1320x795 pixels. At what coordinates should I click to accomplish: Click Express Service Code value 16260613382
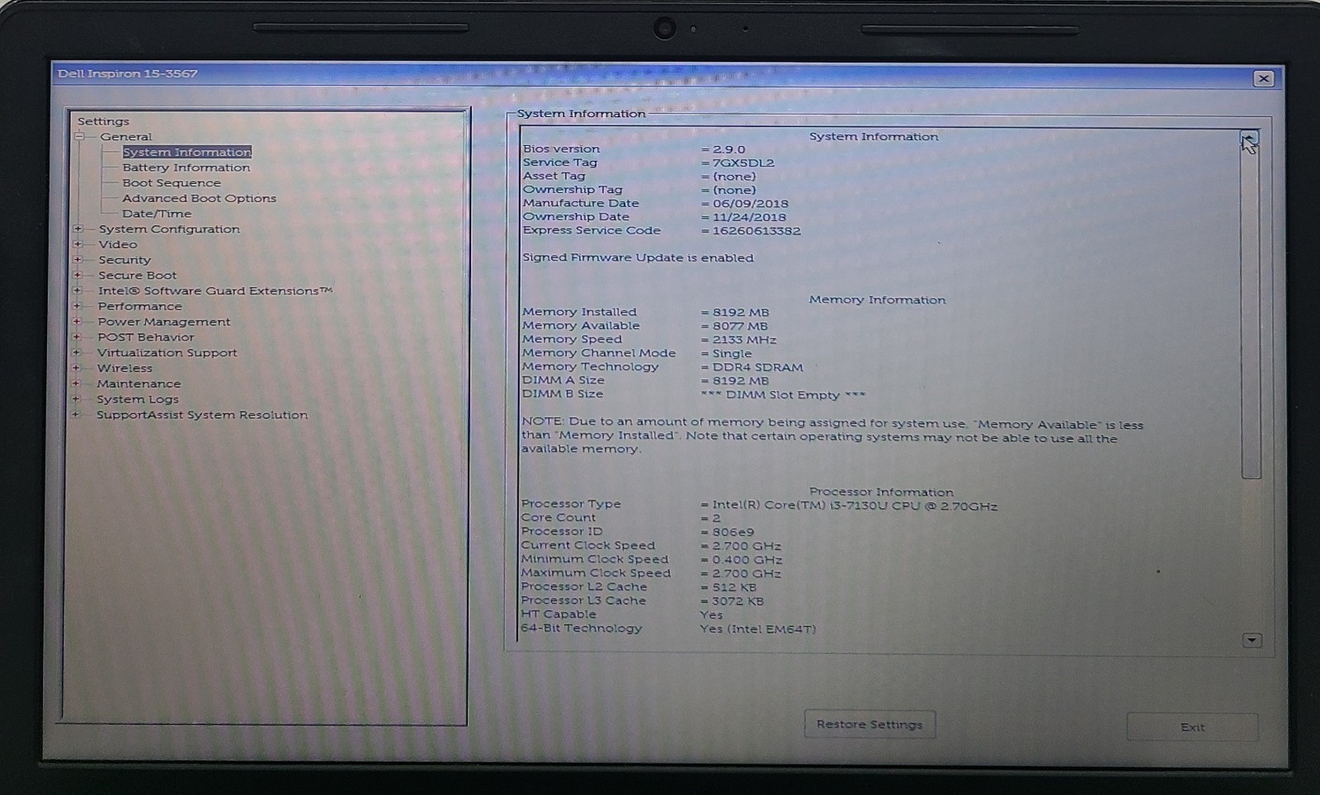pos(757,231)
